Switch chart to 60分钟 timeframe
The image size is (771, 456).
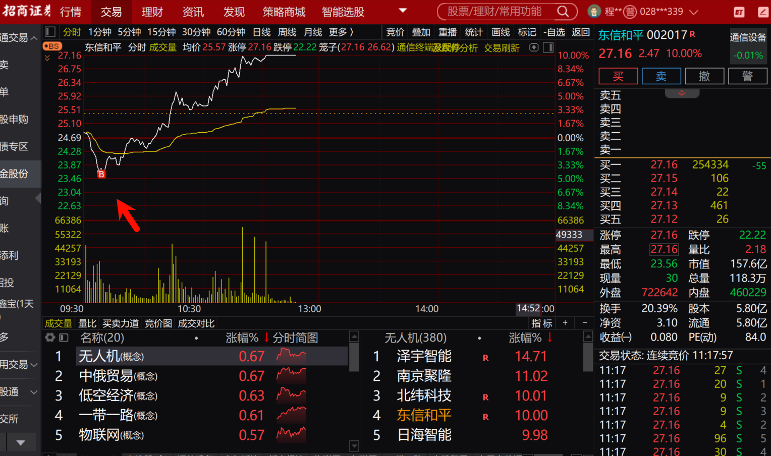pyautogui.click(x=231, y=32)
